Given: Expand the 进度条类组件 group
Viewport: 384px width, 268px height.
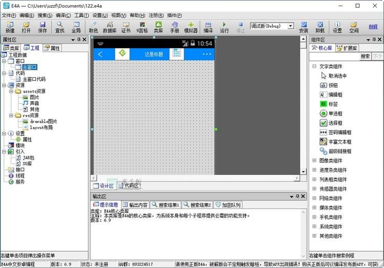Looking at the screenshot, I should [x=314, y=170].
